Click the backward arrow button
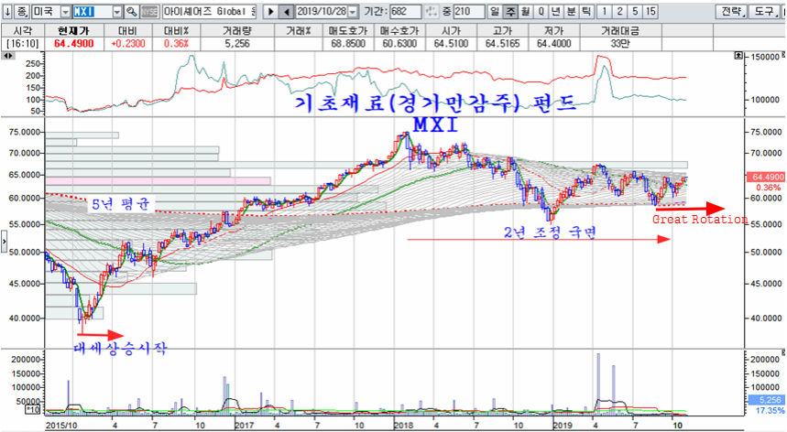Viewport: 787px width, 432px height. (286, 12)
